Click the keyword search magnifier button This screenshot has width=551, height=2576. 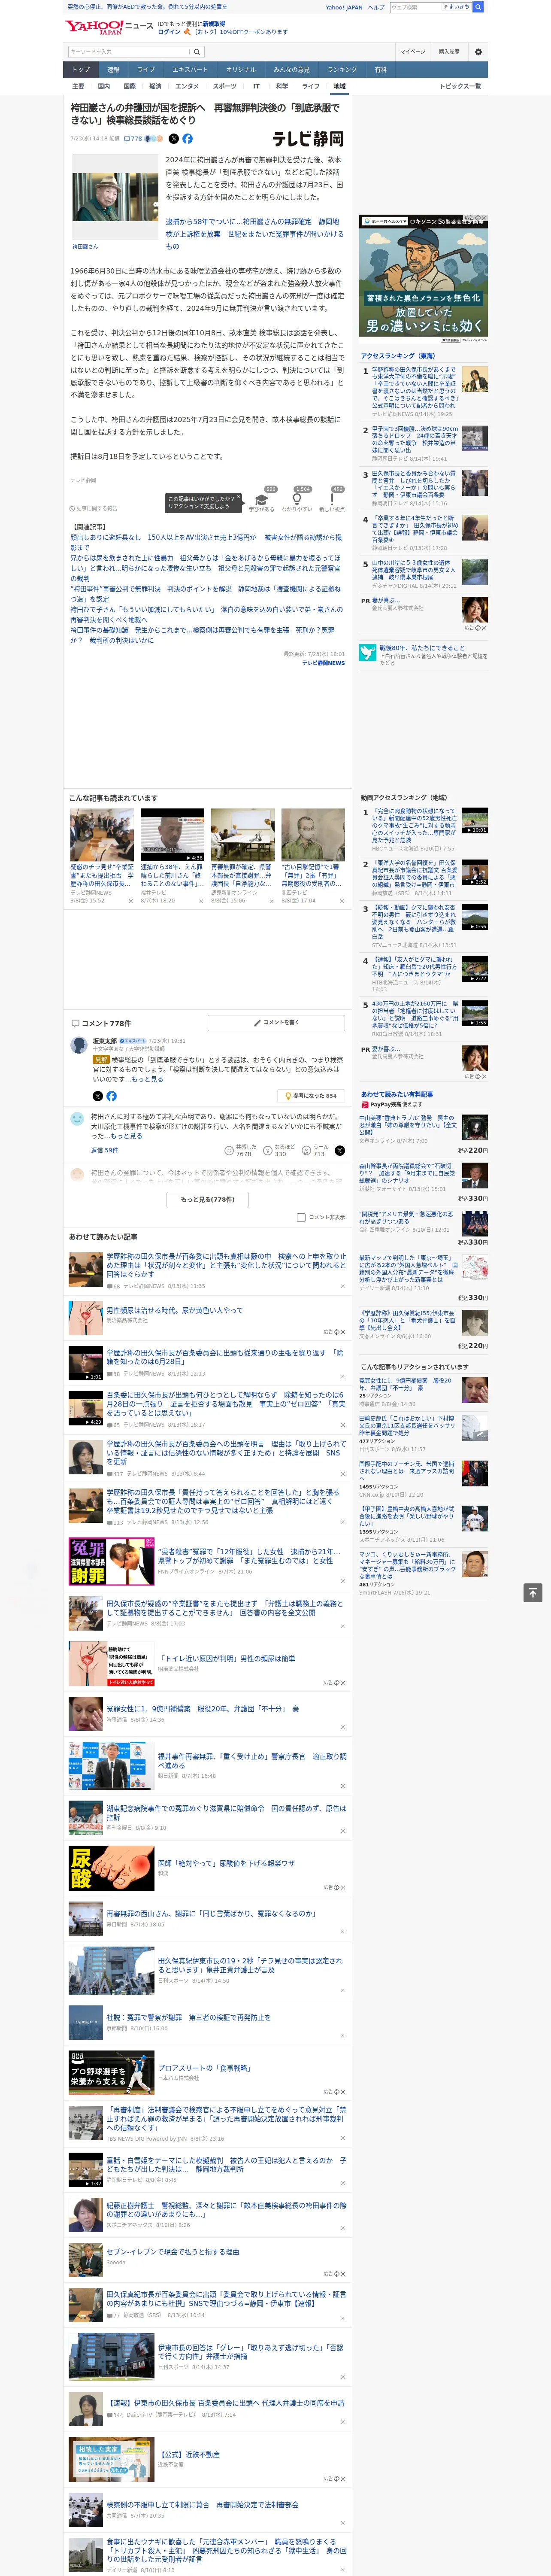pos(197,51)
